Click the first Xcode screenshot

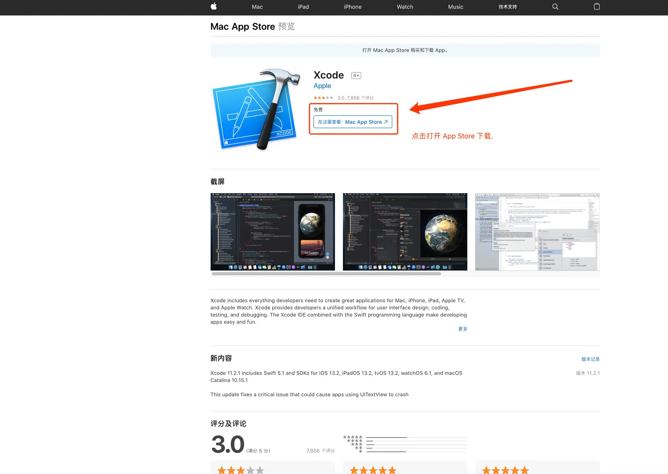[273, 232]
